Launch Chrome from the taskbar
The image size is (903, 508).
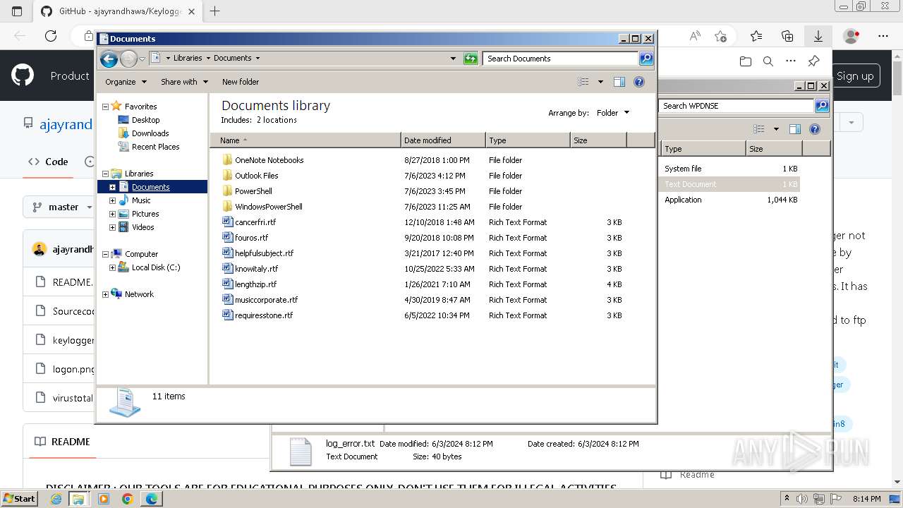pos(127,499)
